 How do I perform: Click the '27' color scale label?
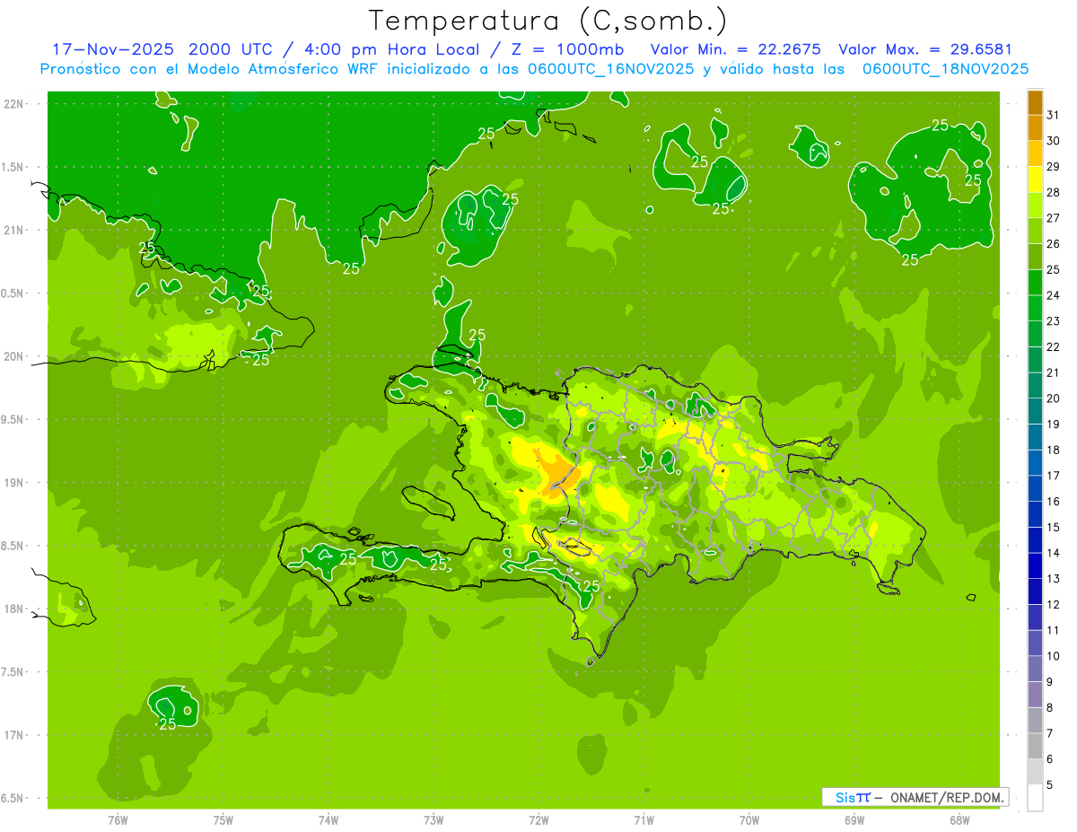coord(1054,218)
